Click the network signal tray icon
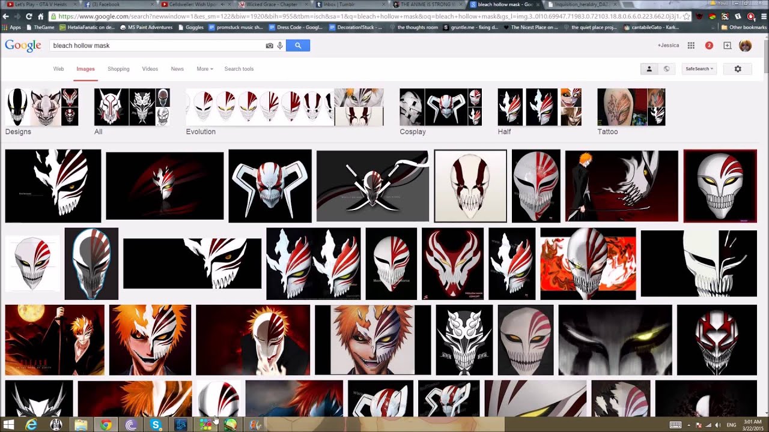 (x=708, y=425)
